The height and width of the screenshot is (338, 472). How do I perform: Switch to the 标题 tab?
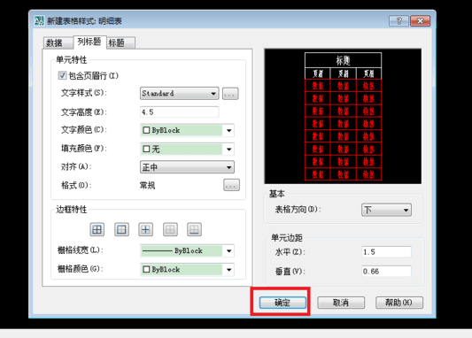tap(120, 42)
